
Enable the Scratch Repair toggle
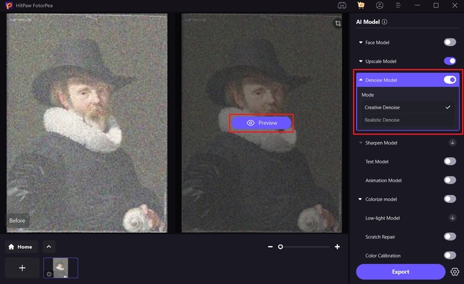(x=449, y=237)
